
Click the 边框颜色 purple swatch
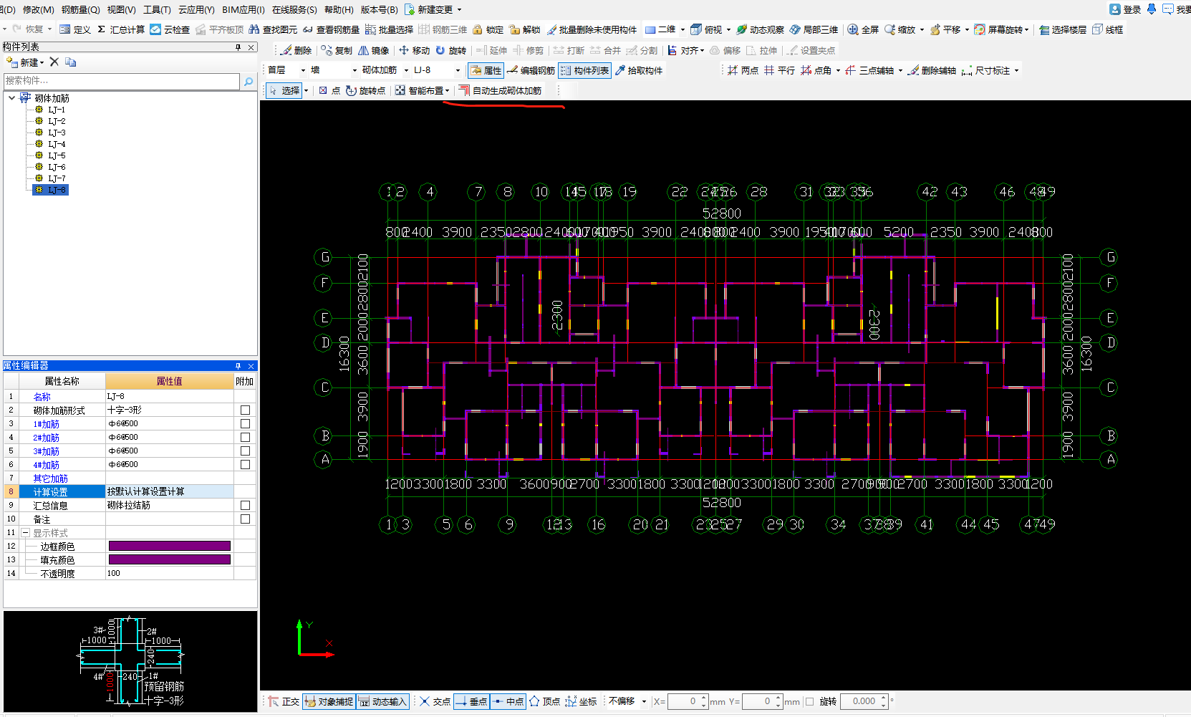(169, 547)
